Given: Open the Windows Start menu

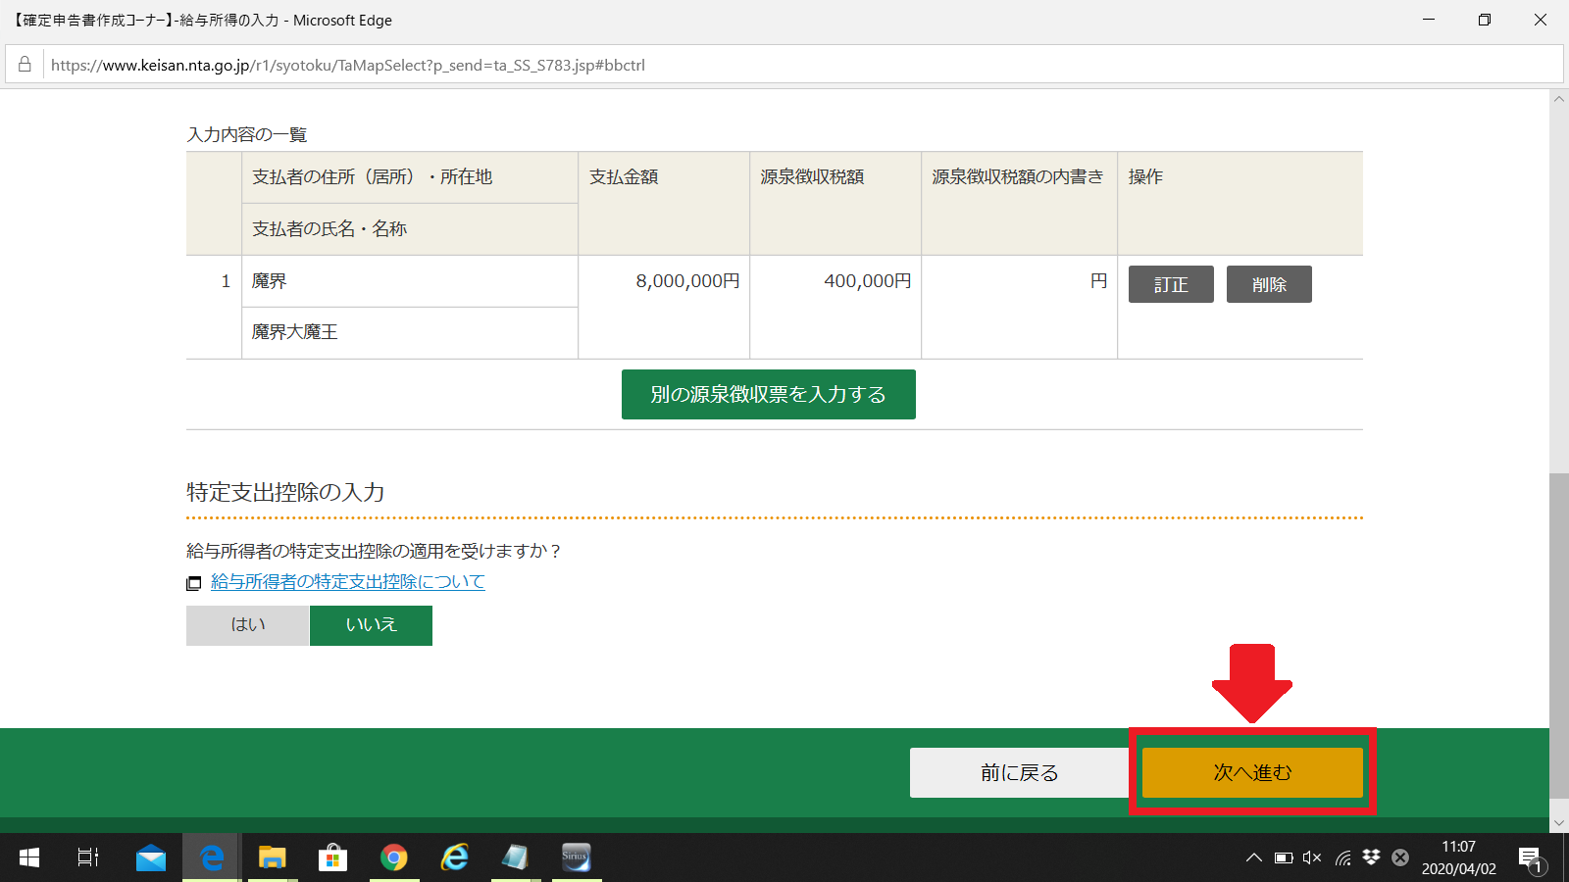Looking at the screenshot, I should pyautogui.click(x=28, y=857).
